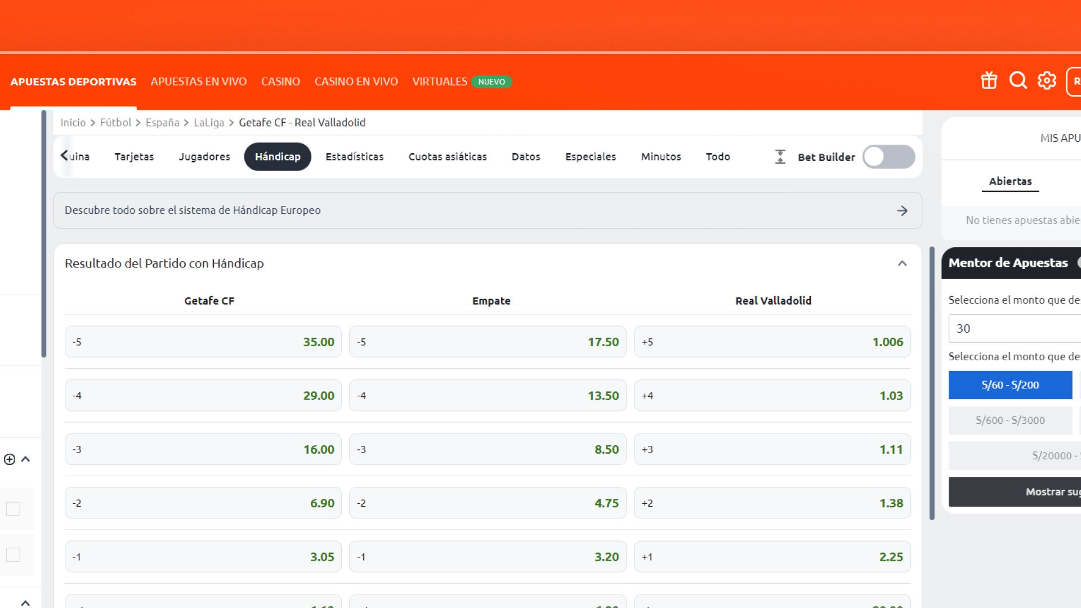Open the search magnifier icon
1081x608 pixels.
coord(1018,81)
